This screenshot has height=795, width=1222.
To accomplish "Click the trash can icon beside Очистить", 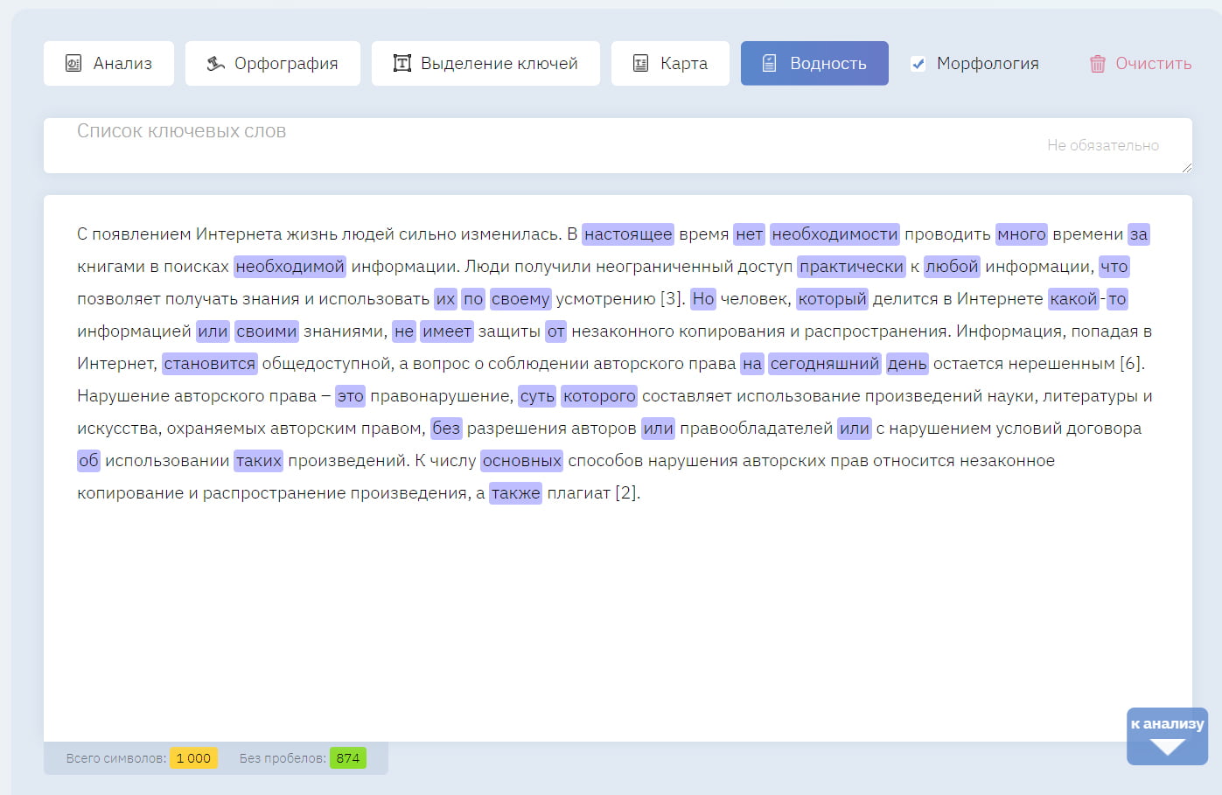I will pyautogui.click(x=1097, y=64).
